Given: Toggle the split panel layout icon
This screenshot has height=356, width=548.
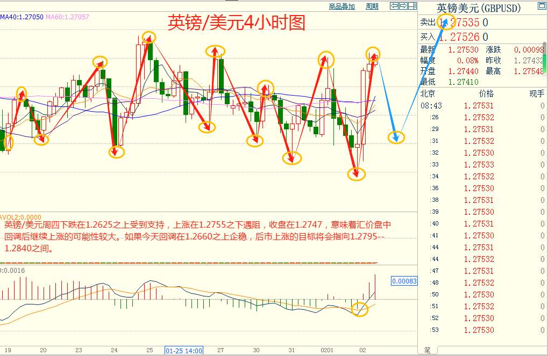Looking at the screenshot, I should coord(412,5).
